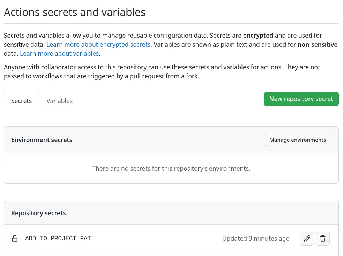Open the variables documentation link
The width and height of the screenshot is (343, 256).
[x=59, y=53]
